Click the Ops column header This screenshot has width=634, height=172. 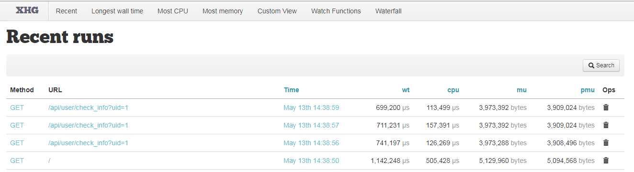click(609, 90)
